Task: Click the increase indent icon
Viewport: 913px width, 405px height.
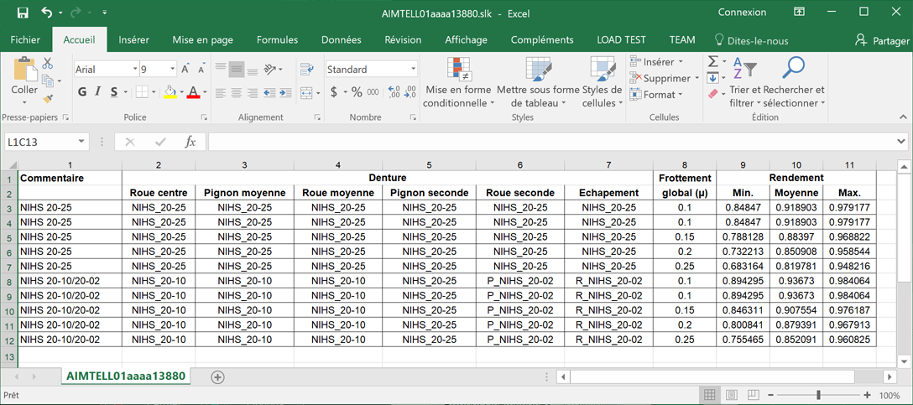Action: (286, 92)
